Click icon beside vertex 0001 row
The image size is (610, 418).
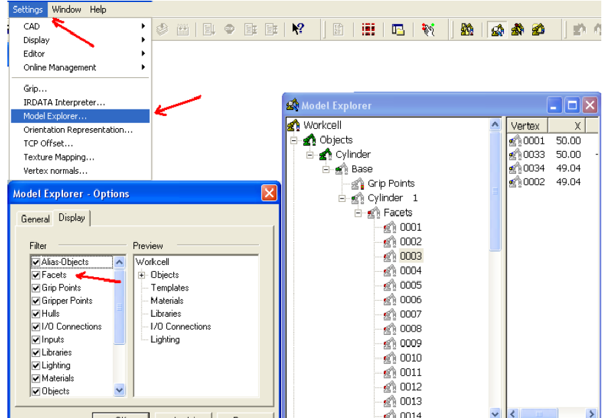tap(515, 140)
